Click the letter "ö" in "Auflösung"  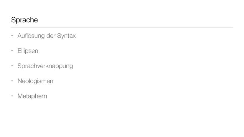click(x=31, y=36)
